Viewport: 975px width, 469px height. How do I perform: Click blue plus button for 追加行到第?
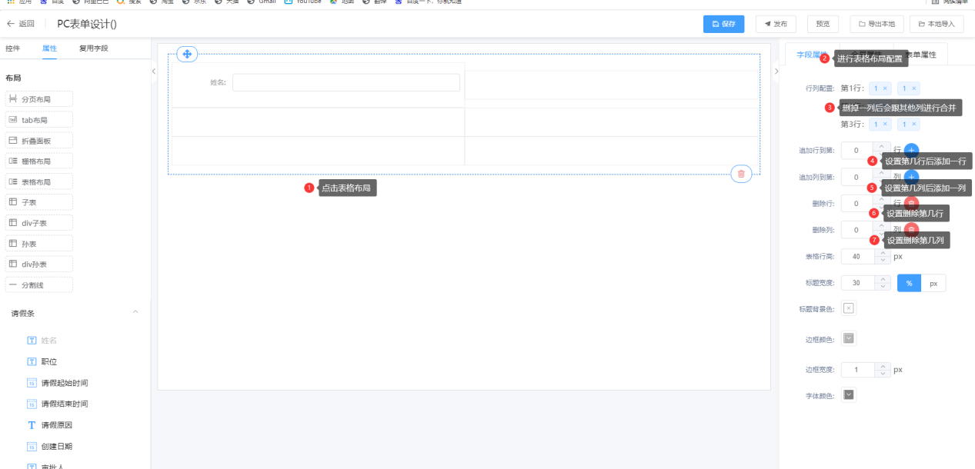click(x=911, y=151)
